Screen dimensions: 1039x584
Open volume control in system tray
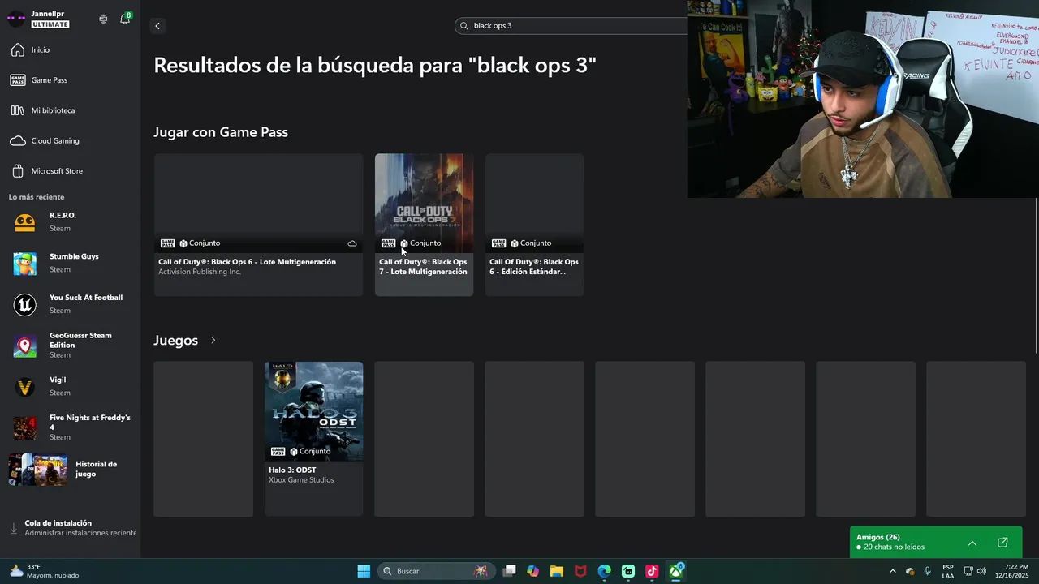[982, 571]
